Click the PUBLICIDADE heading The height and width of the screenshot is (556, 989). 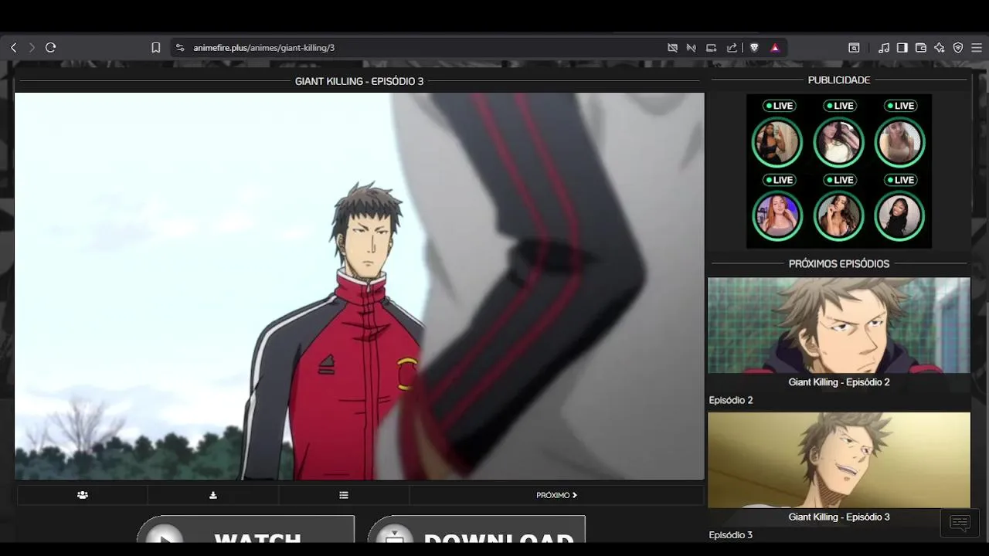point(839,80)
